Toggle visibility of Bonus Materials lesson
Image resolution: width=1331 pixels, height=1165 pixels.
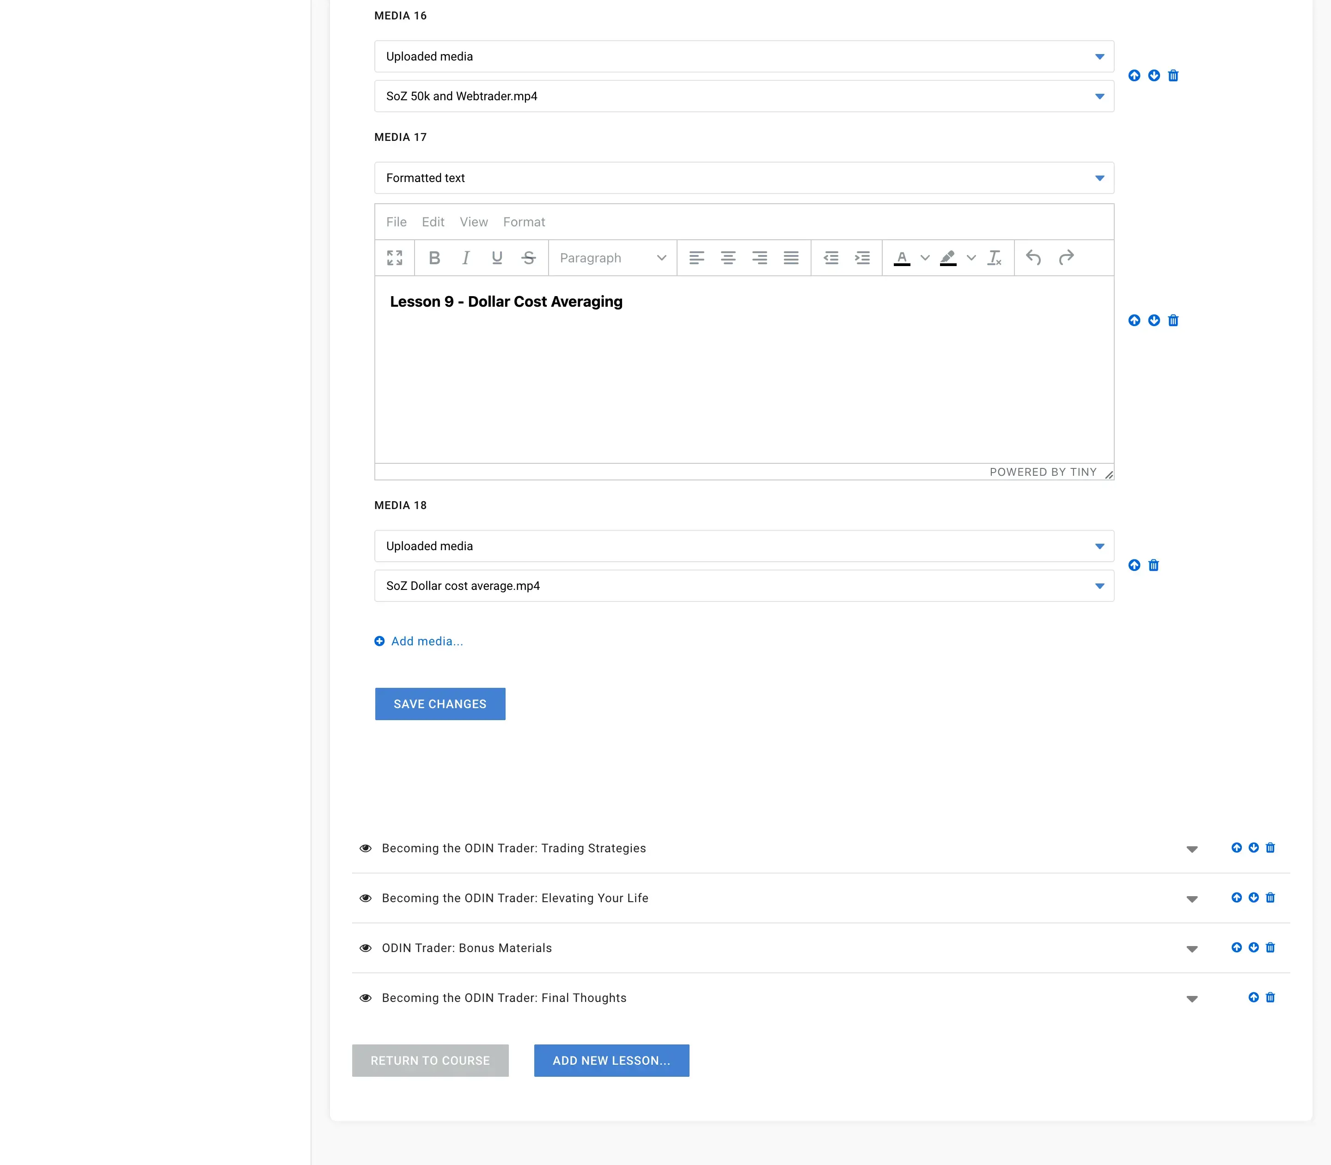pyautogui.click(x=366, y=948)
